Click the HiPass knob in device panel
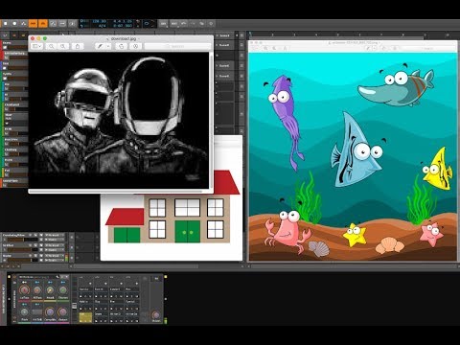The height and width of the screenshot is (345, 460). click(37, 290)
